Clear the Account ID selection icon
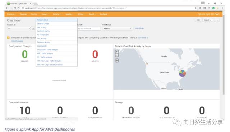230x132 pixels. 30,28
